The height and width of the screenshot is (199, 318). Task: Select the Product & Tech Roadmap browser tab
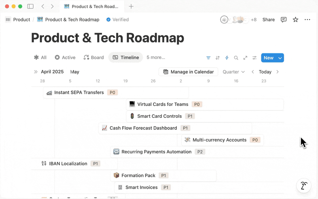pos(92,6)
